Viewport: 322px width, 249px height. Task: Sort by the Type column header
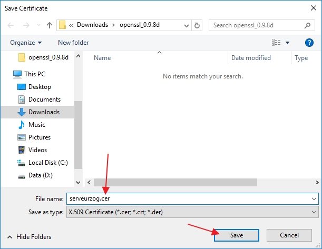tap(301, 58)
